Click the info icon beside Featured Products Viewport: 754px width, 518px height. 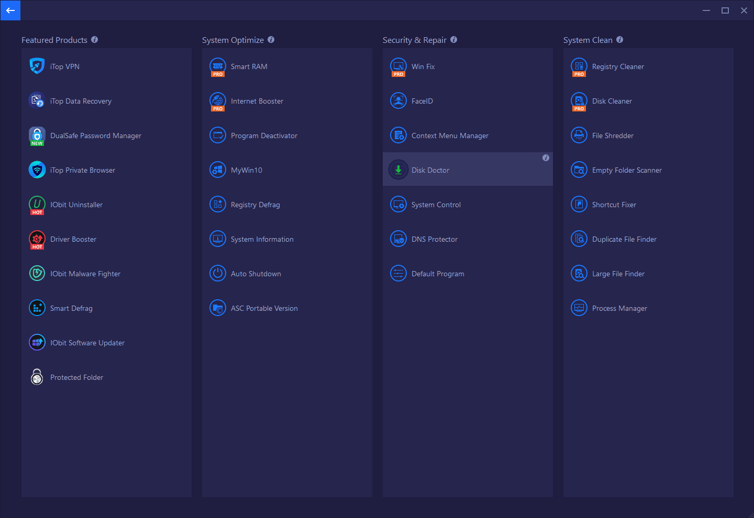(x=95, y=40)
